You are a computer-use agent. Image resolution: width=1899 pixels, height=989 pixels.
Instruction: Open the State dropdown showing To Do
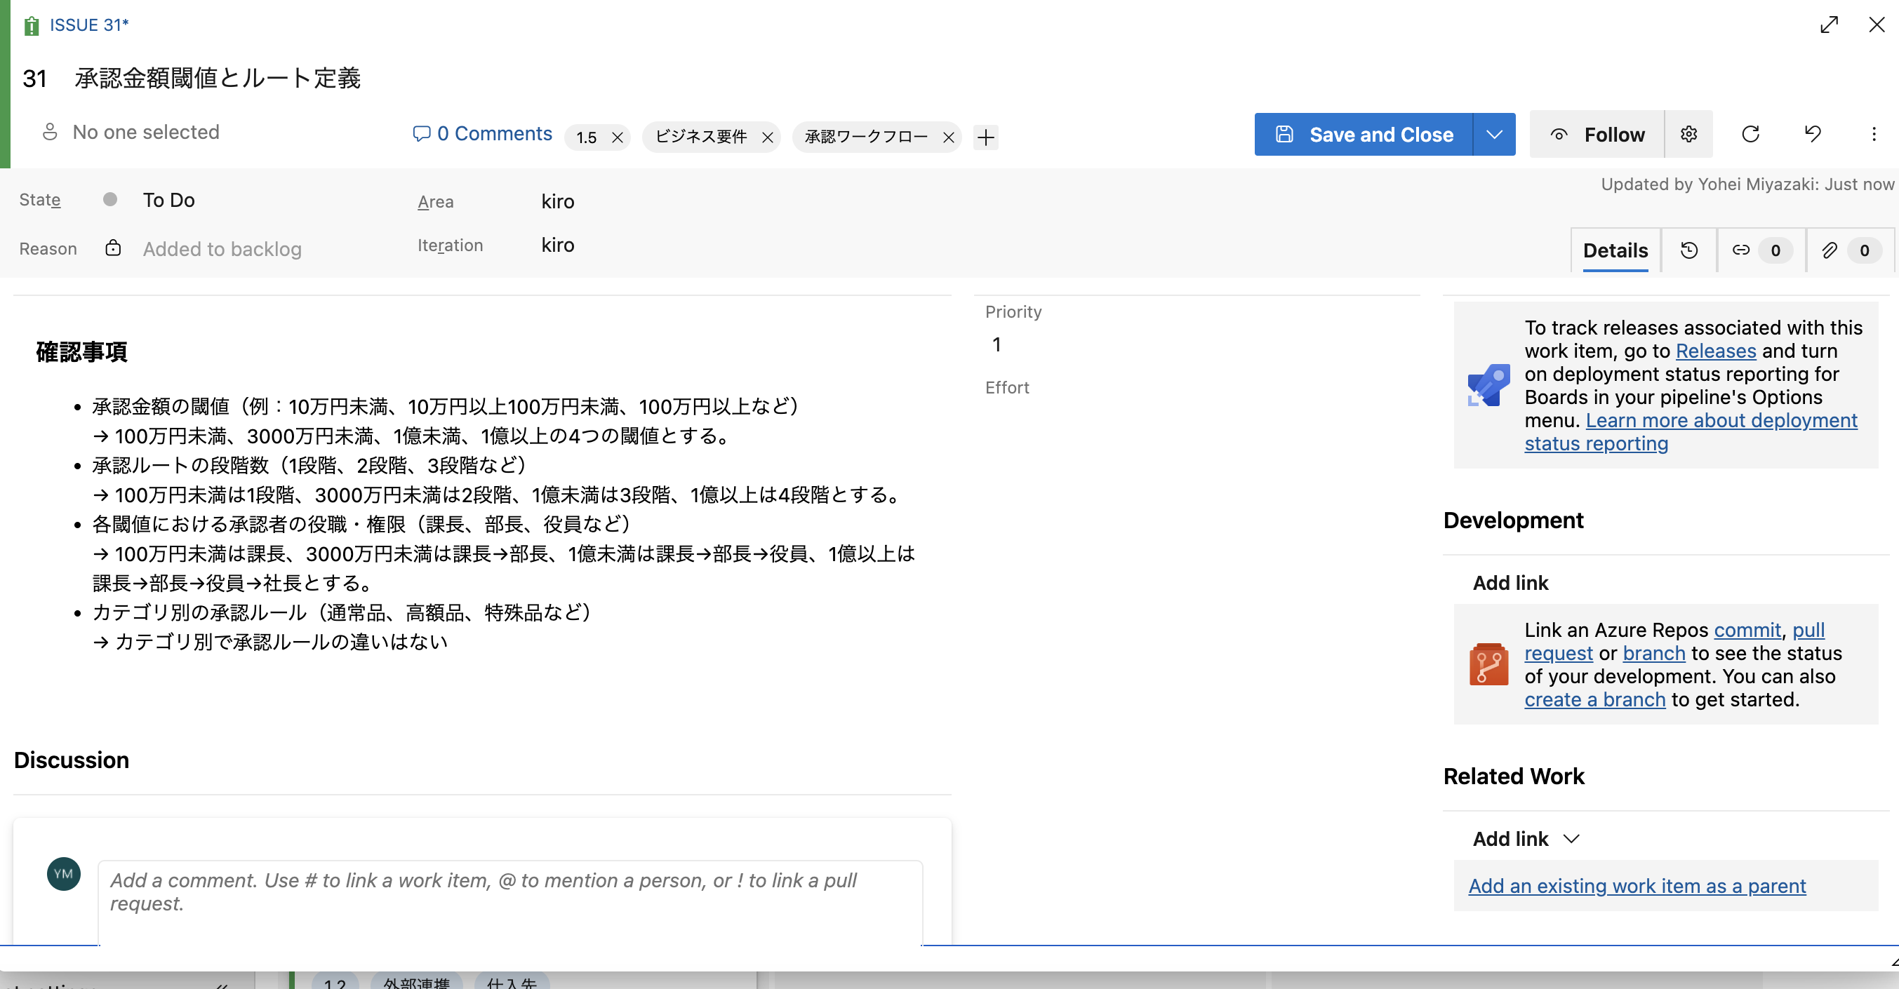click(169, 201)
